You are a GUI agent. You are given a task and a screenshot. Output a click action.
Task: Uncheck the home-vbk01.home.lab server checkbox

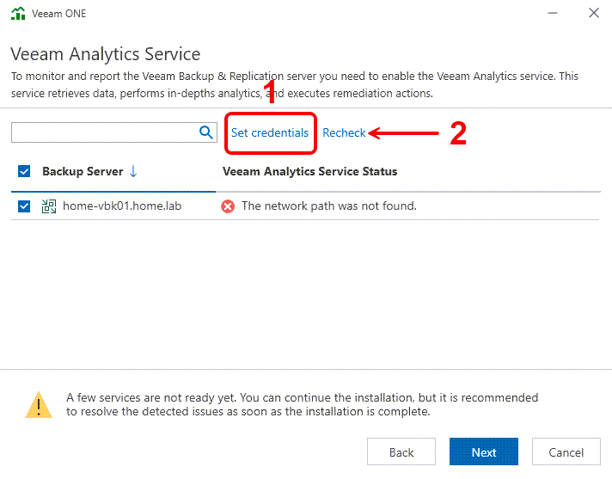(24, 206)
